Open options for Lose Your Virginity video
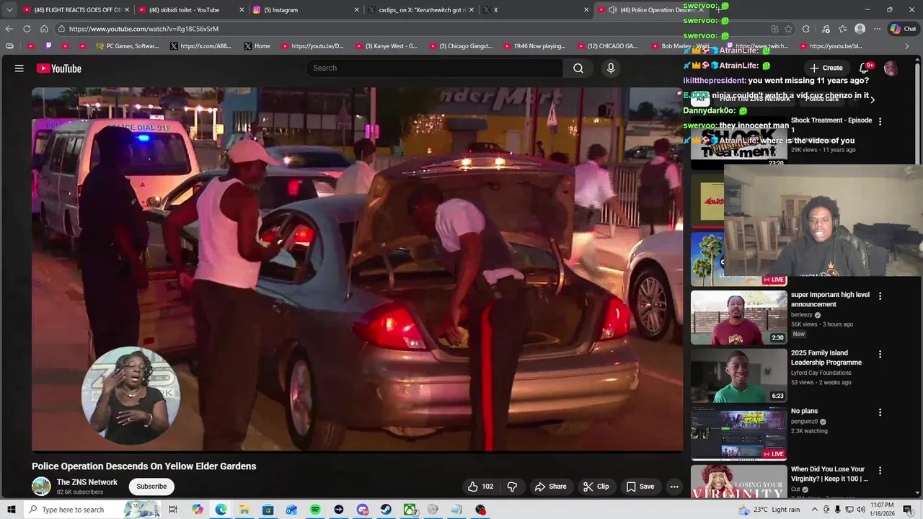 880,471
